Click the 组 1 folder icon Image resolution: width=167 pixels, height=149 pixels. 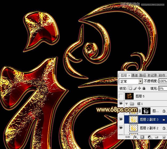click(132, 104)
